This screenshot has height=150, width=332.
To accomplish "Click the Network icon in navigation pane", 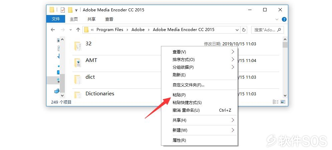I will pos(57,91).
